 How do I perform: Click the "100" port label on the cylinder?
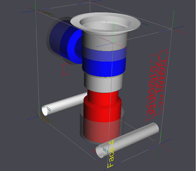pos(48,109)
